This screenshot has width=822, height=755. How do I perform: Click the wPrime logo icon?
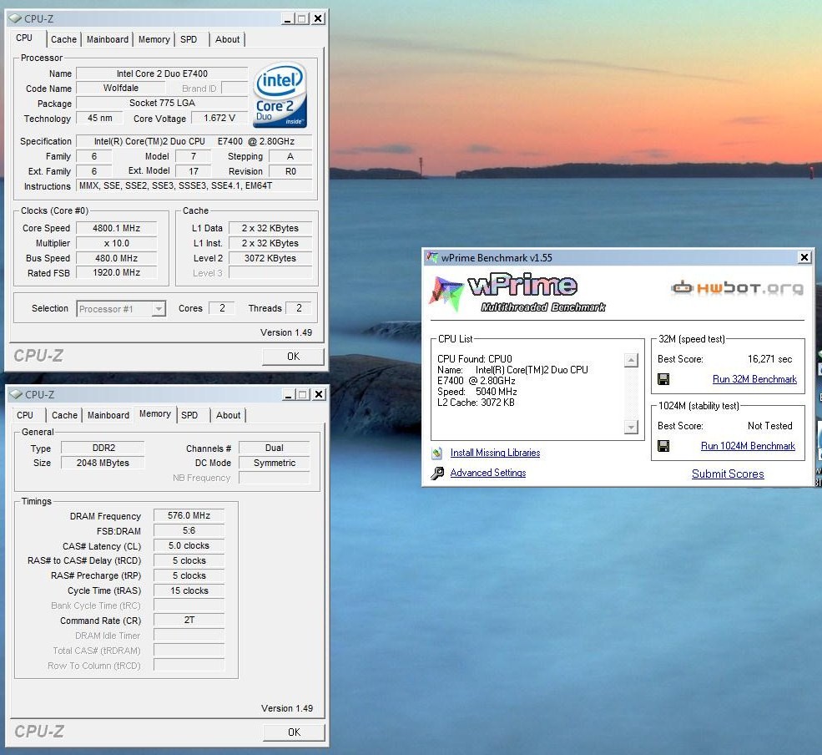click(446, 293)
